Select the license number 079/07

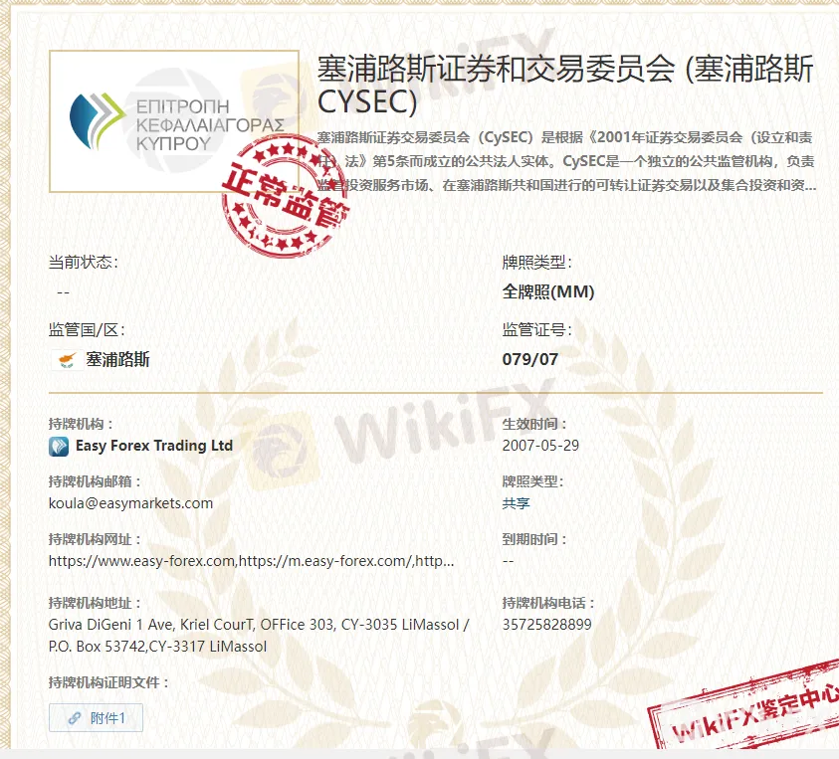tap(529, 360)
